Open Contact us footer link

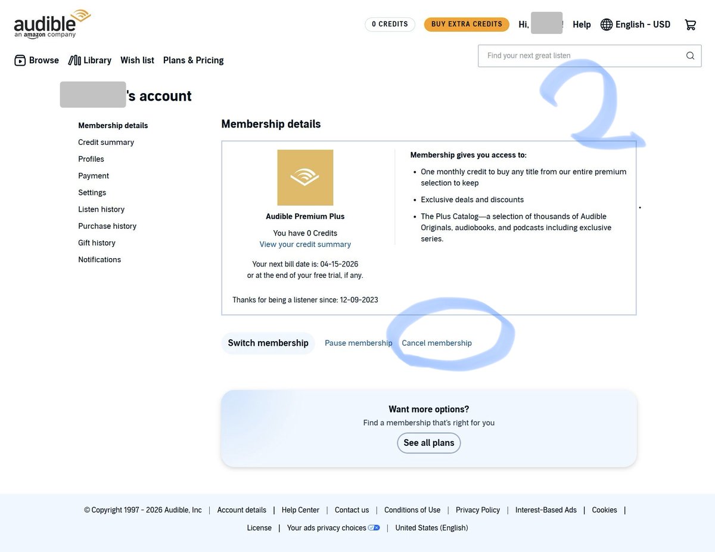[352, 510]
